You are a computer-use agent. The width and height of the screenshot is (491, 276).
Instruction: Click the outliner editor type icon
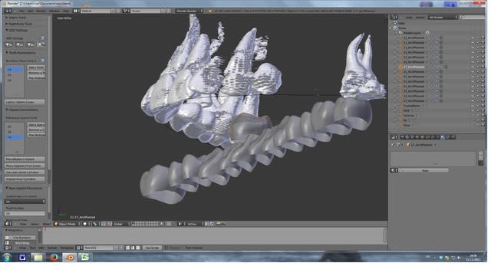(394, 17)
